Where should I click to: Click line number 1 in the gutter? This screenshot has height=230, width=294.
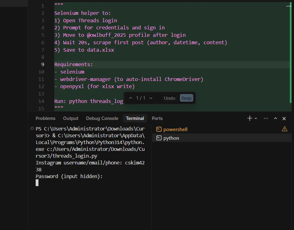click(x=43, y=6)
